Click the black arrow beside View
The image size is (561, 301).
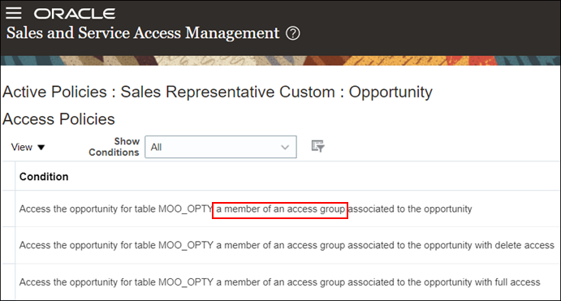[x=41, y=148]
